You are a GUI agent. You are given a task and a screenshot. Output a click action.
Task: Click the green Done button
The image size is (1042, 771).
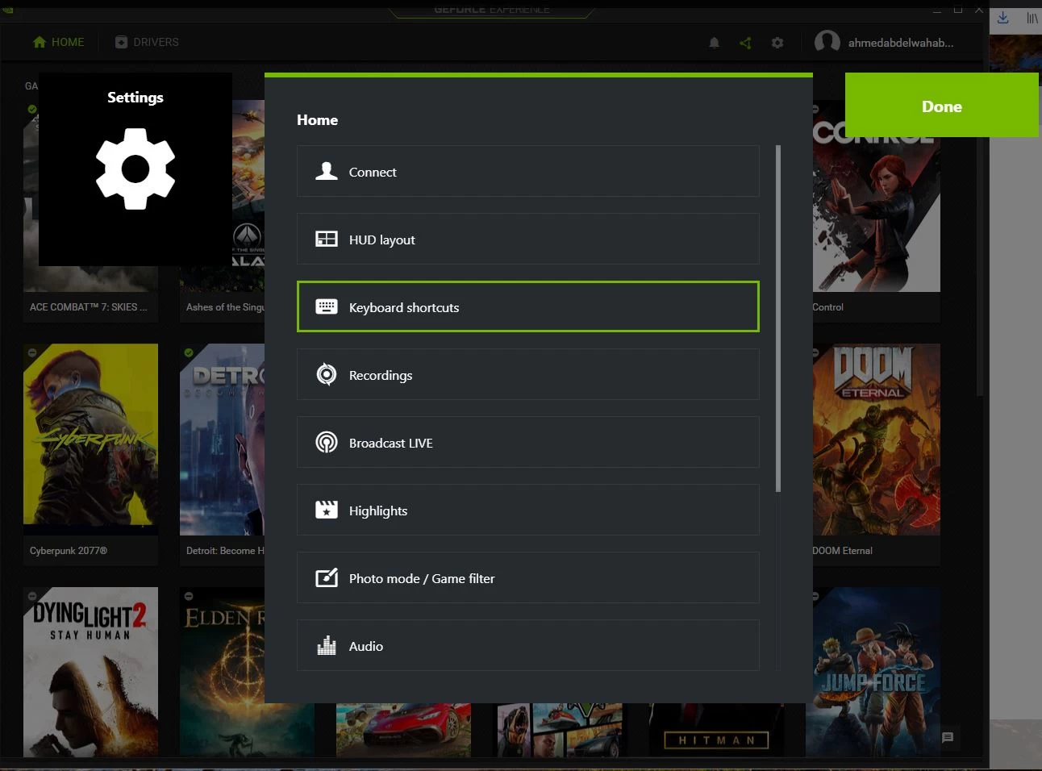pyautogui.click(x=941, y=106)
